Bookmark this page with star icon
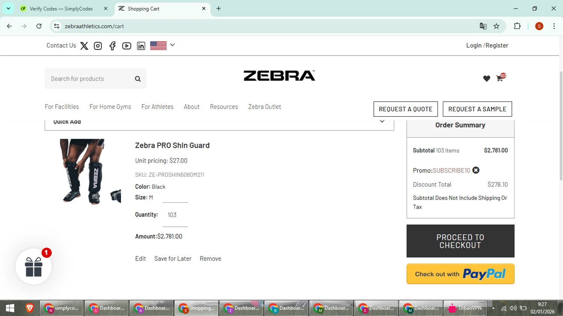Viewport: 563px width, 316px height. click(x=497, y=26)
